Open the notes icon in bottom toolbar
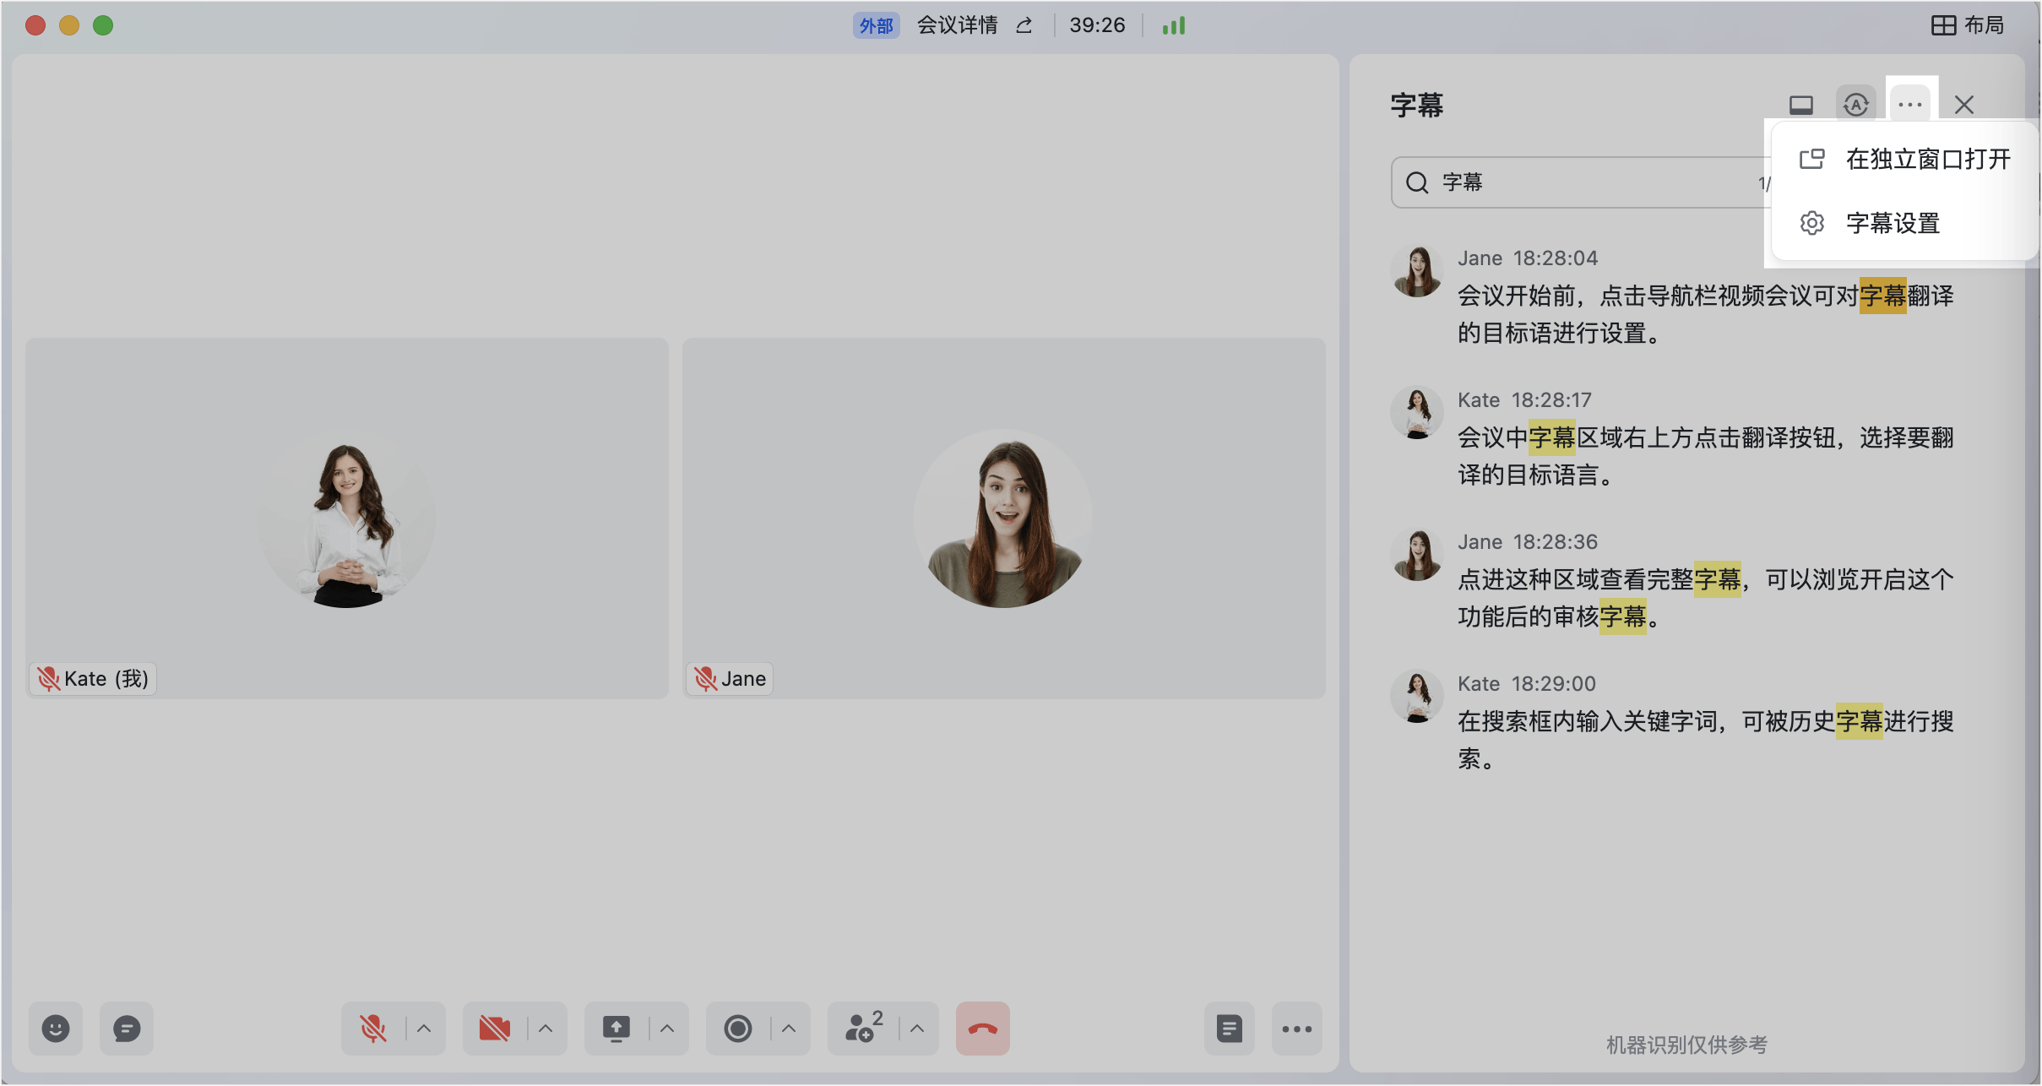The image size is (2042, 1086). [x=1230, y=1029]
